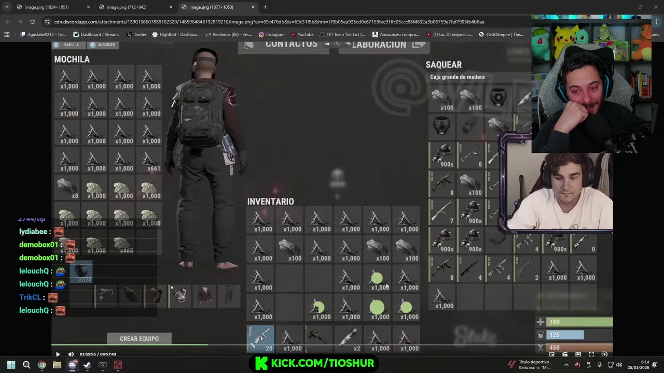The height and width of the screenshot is (373, 664).
Task: Reload the current page
Action: click(x=32, y=22)
